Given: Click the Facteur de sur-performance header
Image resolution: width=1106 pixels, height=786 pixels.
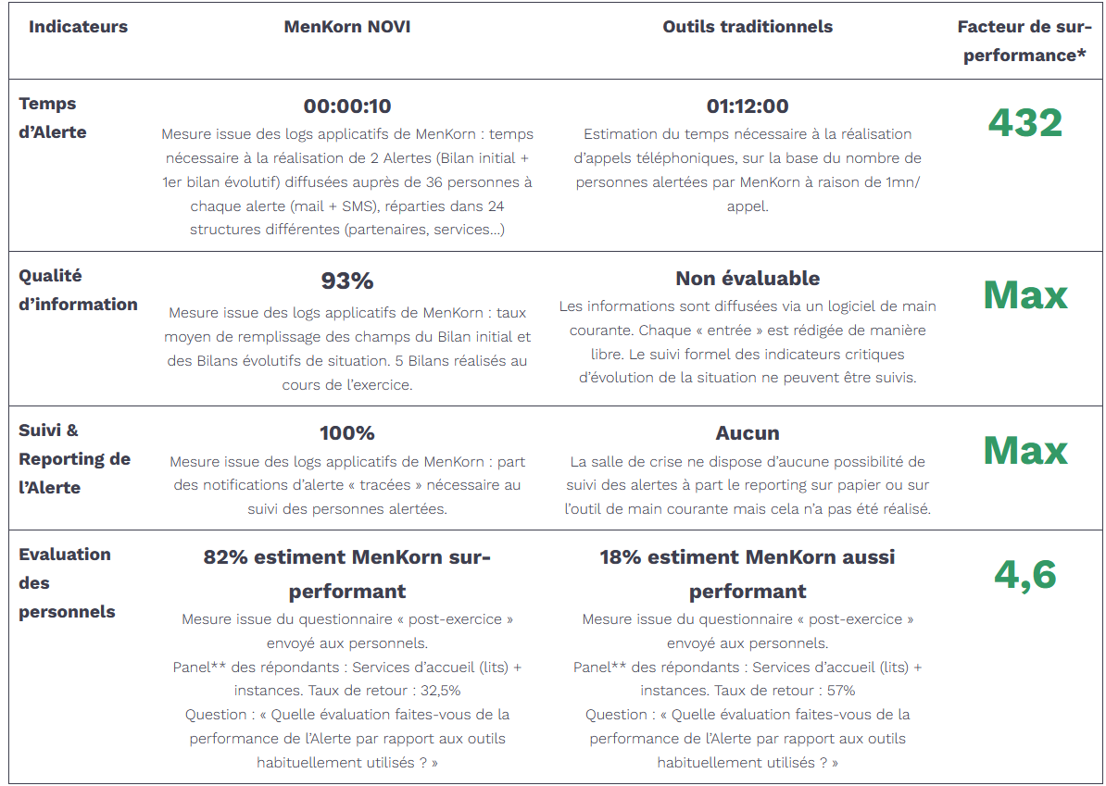Looking at the screenshot, I should point(1024,42).
